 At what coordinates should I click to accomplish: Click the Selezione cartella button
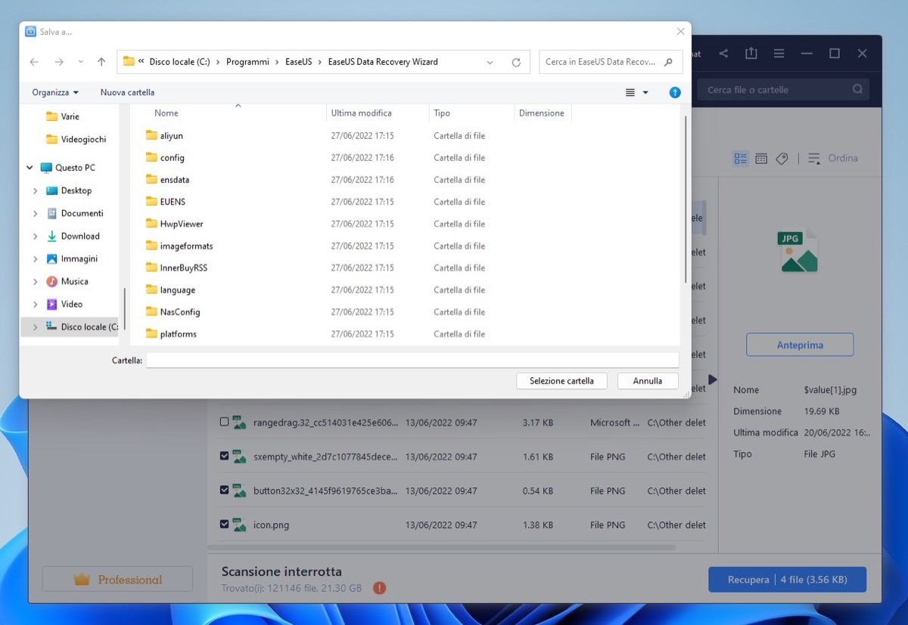(561, 381)
